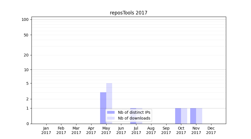Click the 'Sep 2017' x-axis label
This screenshot has height=139, width=251.
(x=166, y=130)
